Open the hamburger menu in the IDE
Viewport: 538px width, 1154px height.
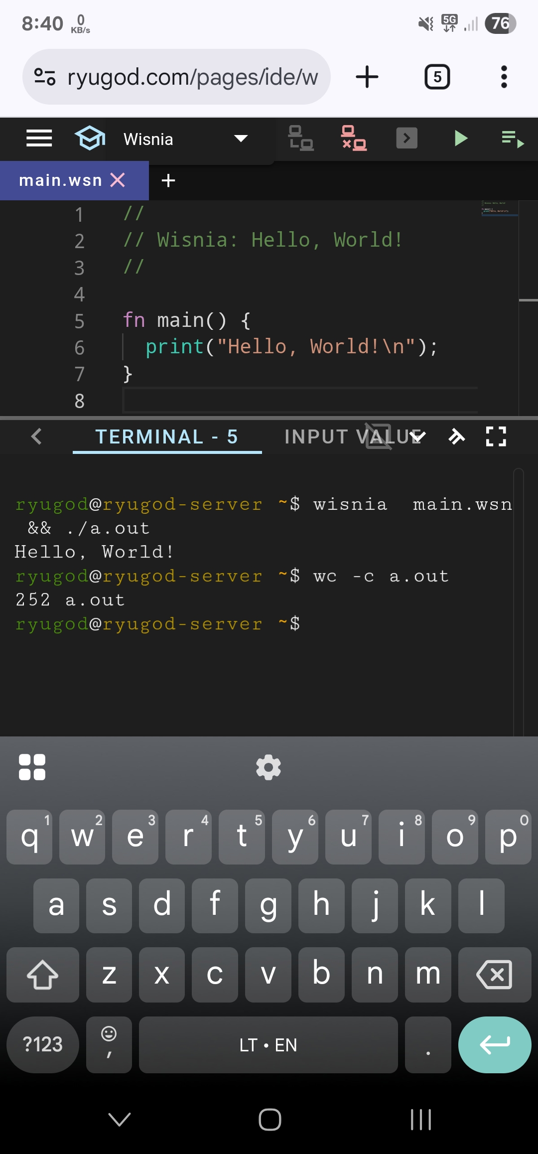click(39, 138)
